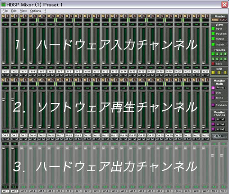Load preset 7
This screenshot has height=194, width=229.
pos(221,59)
